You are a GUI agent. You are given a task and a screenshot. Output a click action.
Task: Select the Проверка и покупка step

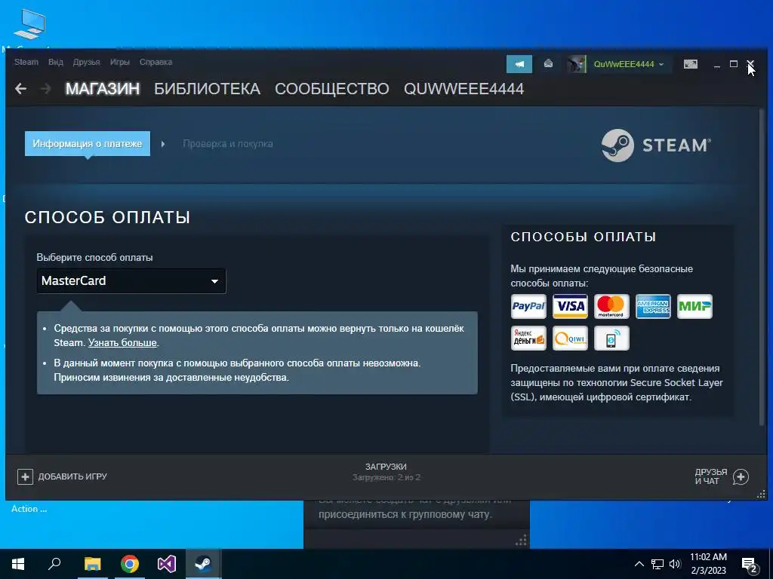coord(228,144)
